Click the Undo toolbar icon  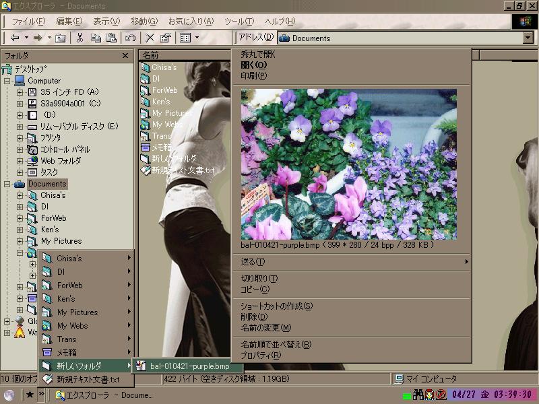click(x=130, y=38)
